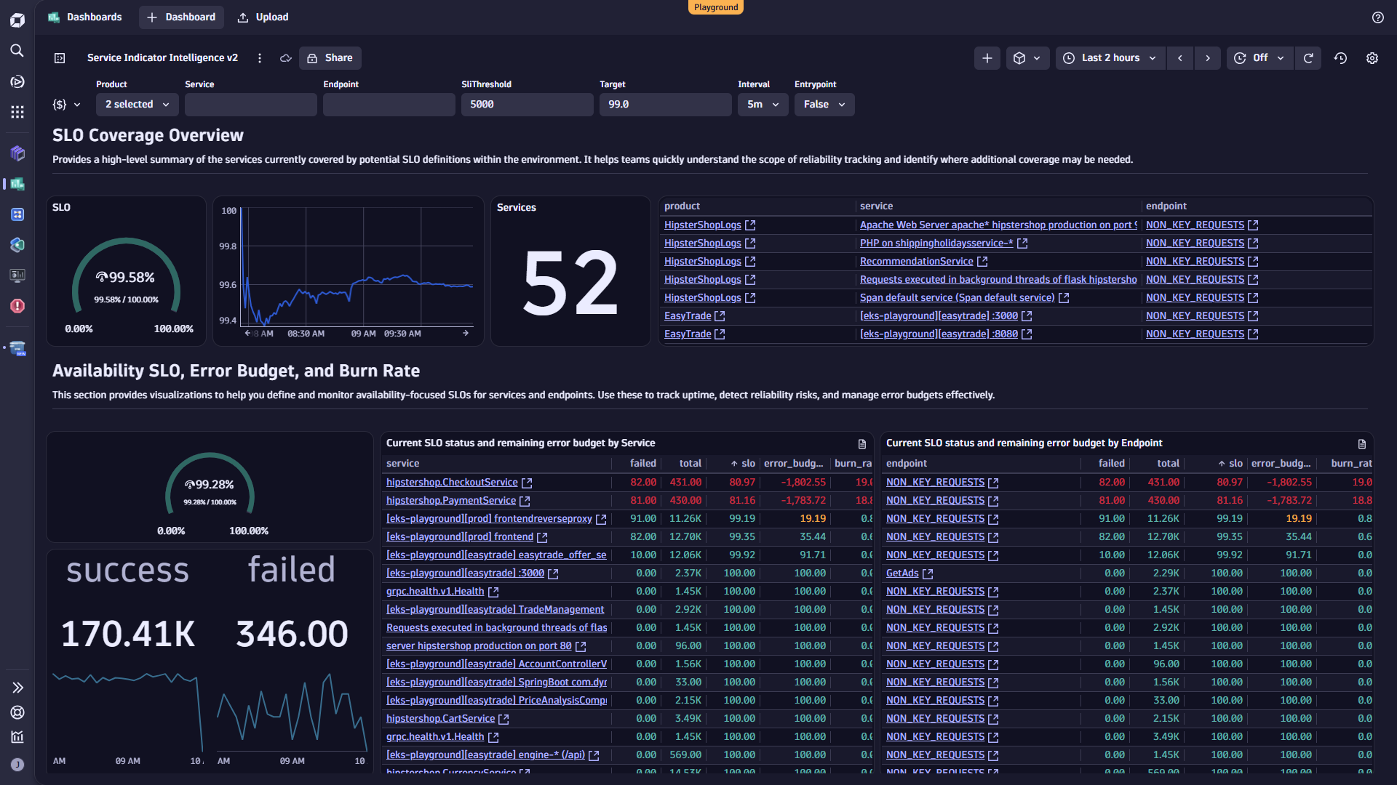
Task: Expand the auto-refresh Off dropdown
Action: click(x=1260, y=58)
